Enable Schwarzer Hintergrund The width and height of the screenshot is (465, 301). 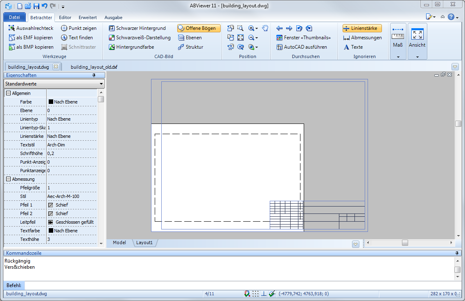pyautogui.click(x=137, y=28)
